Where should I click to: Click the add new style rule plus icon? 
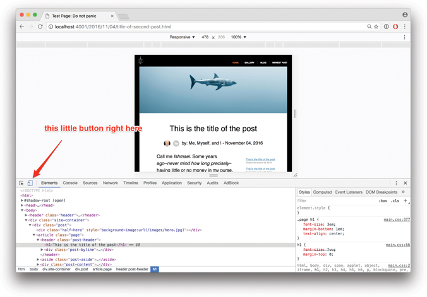pos(406,201)
